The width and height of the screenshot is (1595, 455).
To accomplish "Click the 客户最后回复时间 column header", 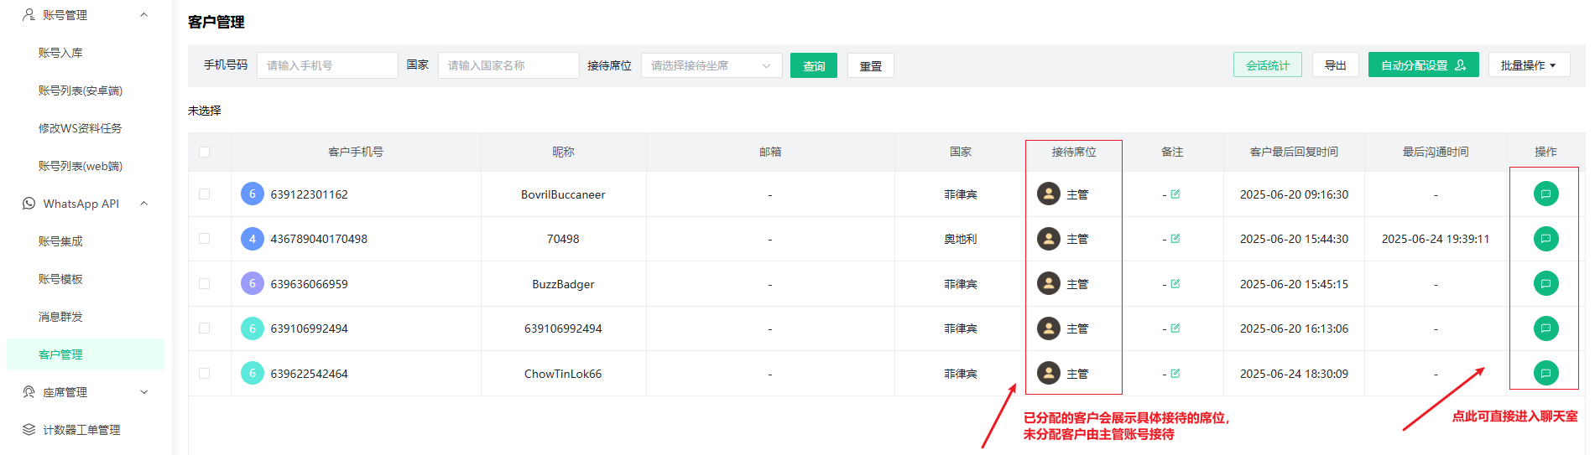I will 1294,152.
